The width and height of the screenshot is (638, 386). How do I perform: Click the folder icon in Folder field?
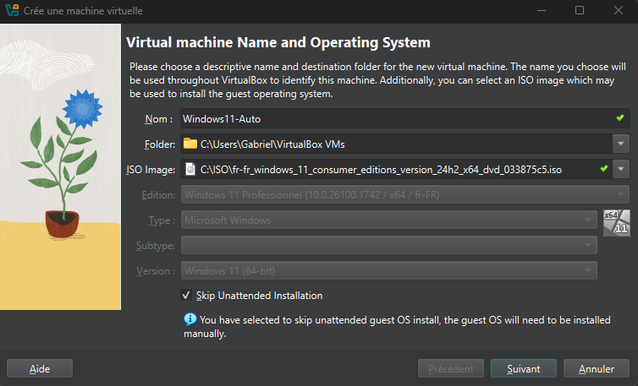(x=190, y=144)
